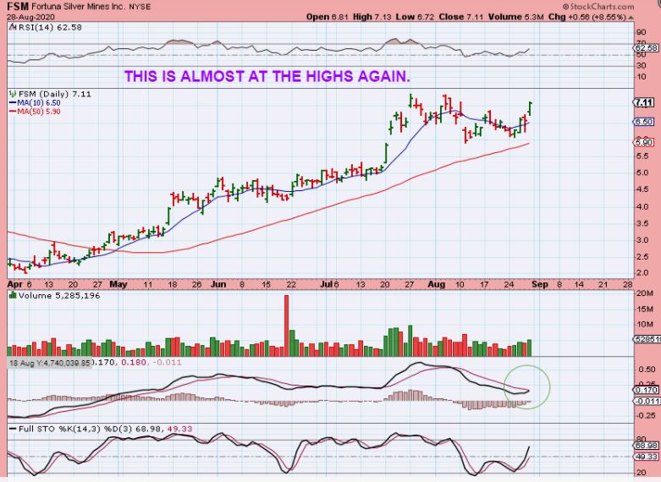
Task: Click the Apr label on date axis
Action: [x=14, y=284]
